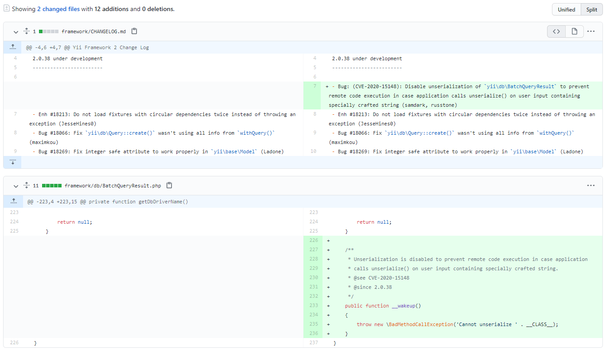Switch to Split diff view
Image resolution: width=606 pixels, height=350 pixels.
pyautogui.click(x=593, y=9)
